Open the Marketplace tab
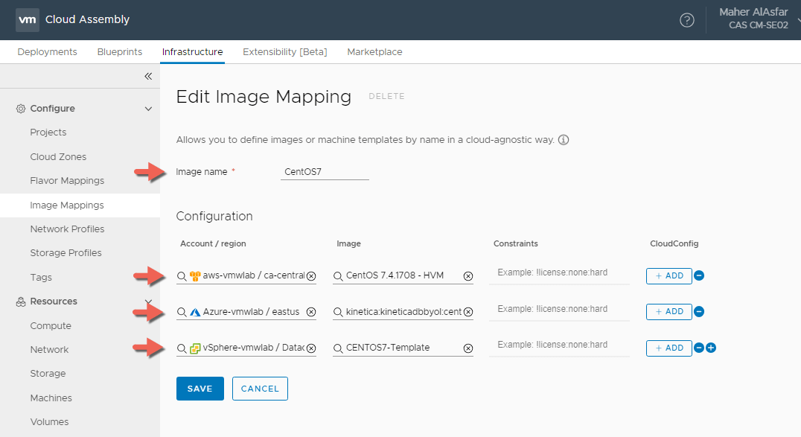 [374, 52]
